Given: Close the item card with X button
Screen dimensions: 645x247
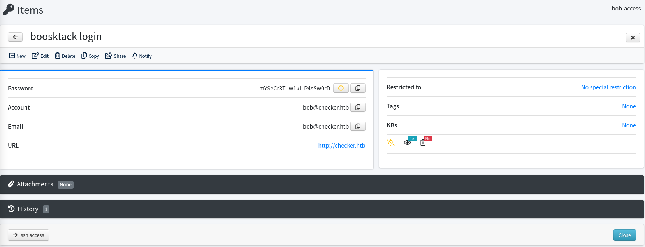Looking at the screenshot, I should pyautogui.click(x=633, y=37).
